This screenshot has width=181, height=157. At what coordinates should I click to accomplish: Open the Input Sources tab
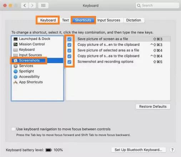tap(109, 20)
